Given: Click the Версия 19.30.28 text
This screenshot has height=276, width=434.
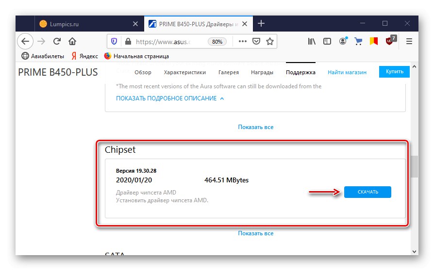Looking at the screenshot, I should tap(136, 171).
